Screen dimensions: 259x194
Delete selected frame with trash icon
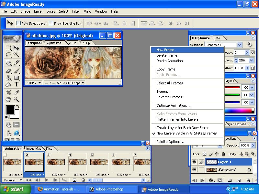pos(83,180)
